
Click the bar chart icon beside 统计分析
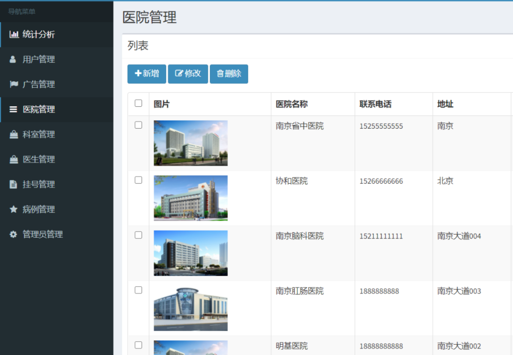[x=14, y=34]
